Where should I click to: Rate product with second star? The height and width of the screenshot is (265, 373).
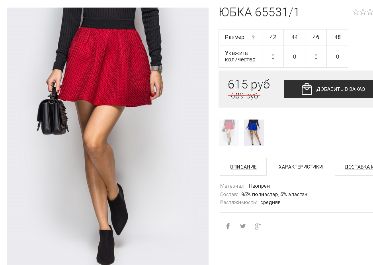tap(363, 12)
